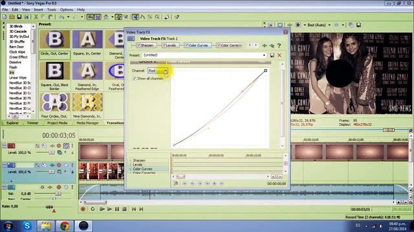Click the Undo arrow icon in the toolbar
Screen dimensions: 414x232
pyautogui.click(x=61, y=17)
